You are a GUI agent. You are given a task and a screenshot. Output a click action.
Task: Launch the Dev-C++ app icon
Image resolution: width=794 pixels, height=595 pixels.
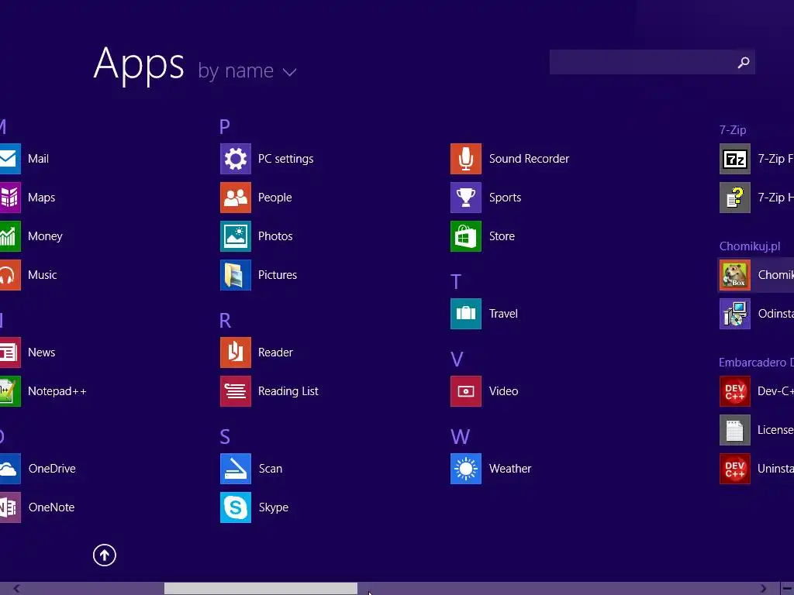735,391
